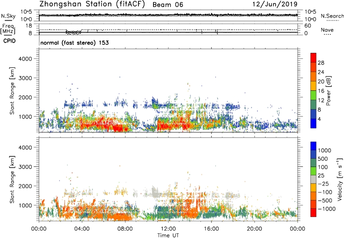Click the '3000' tick of the power panel
The width and height of the screenshot is (344, 238).
click(x=25, y=78)
